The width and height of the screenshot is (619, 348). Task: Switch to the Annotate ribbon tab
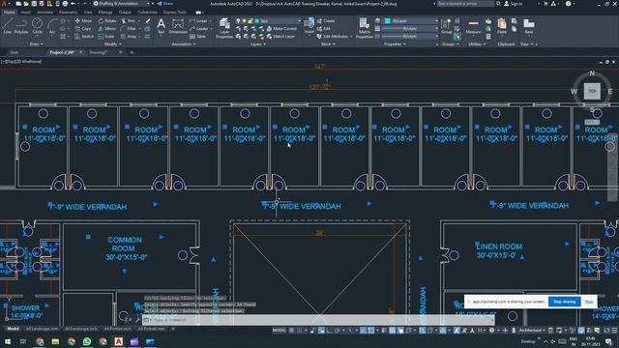point(44,13)
